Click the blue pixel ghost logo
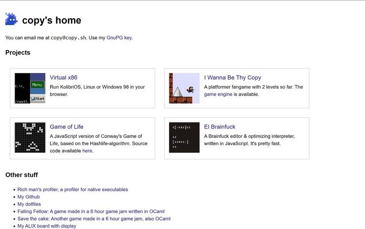This screenshot has height=229, width=365. point(11,19)
